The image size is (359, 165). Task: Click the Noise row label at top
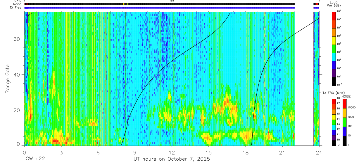click(x=17, y=4)
